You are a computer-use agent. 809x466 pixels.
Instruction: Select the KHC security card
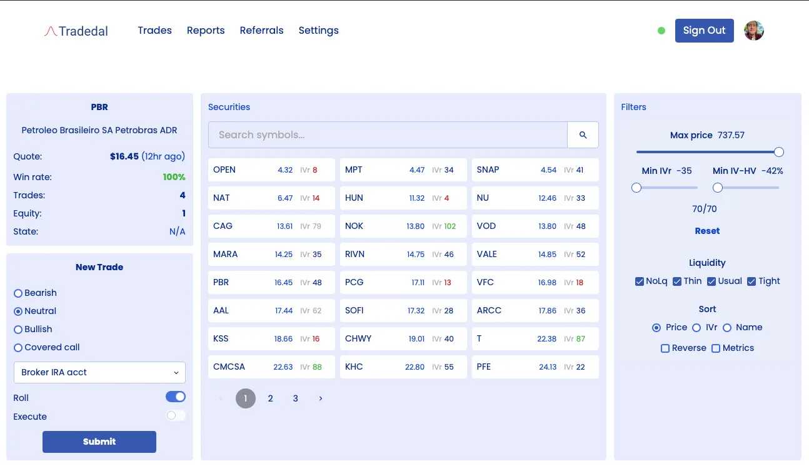click(403, 367)
